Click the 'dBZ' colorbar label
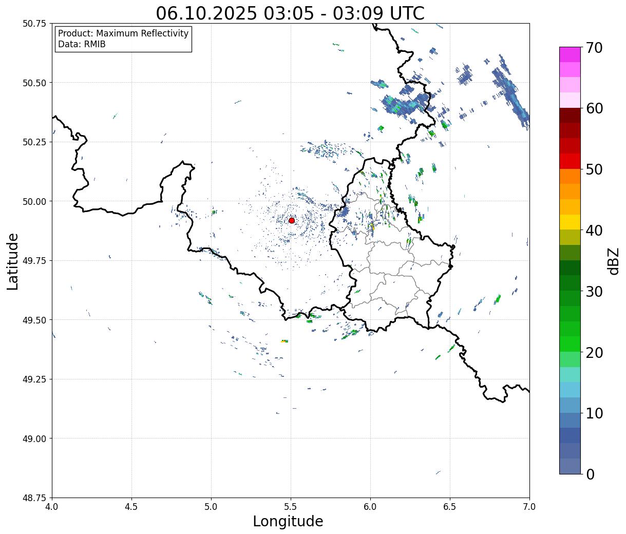Viewport: 626px width, 534px height. pyautogui.click(x=613, y=261)
